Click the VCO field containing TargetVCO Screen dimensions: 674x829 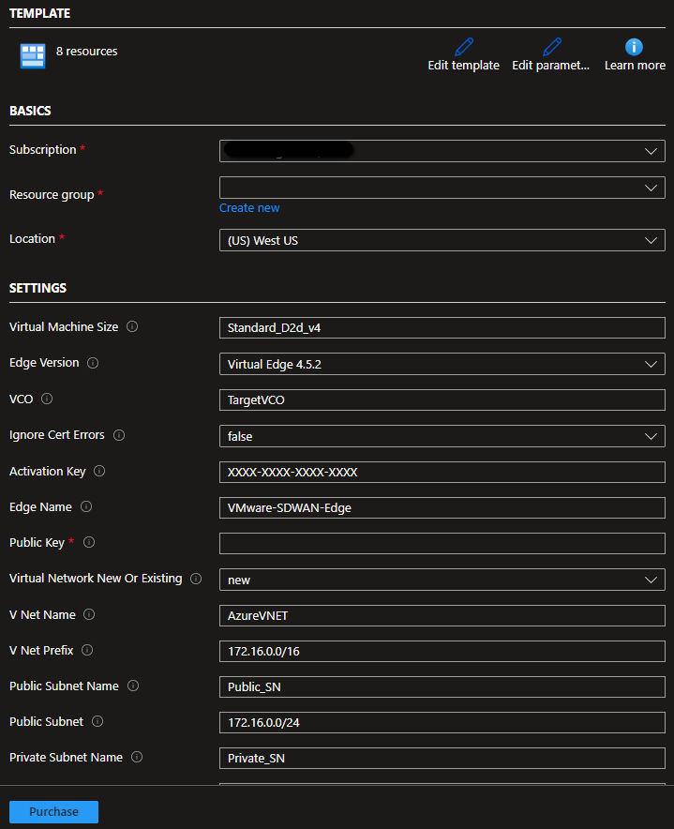click(442, 399)
